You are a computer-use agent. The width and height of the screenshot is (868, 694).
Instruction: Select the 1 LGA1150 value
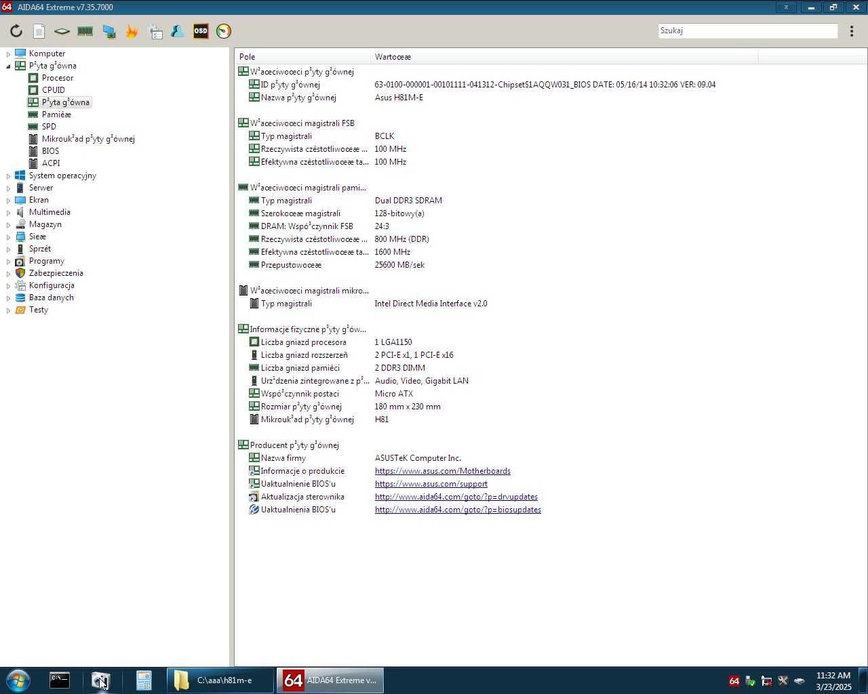(x=393, y=342)
